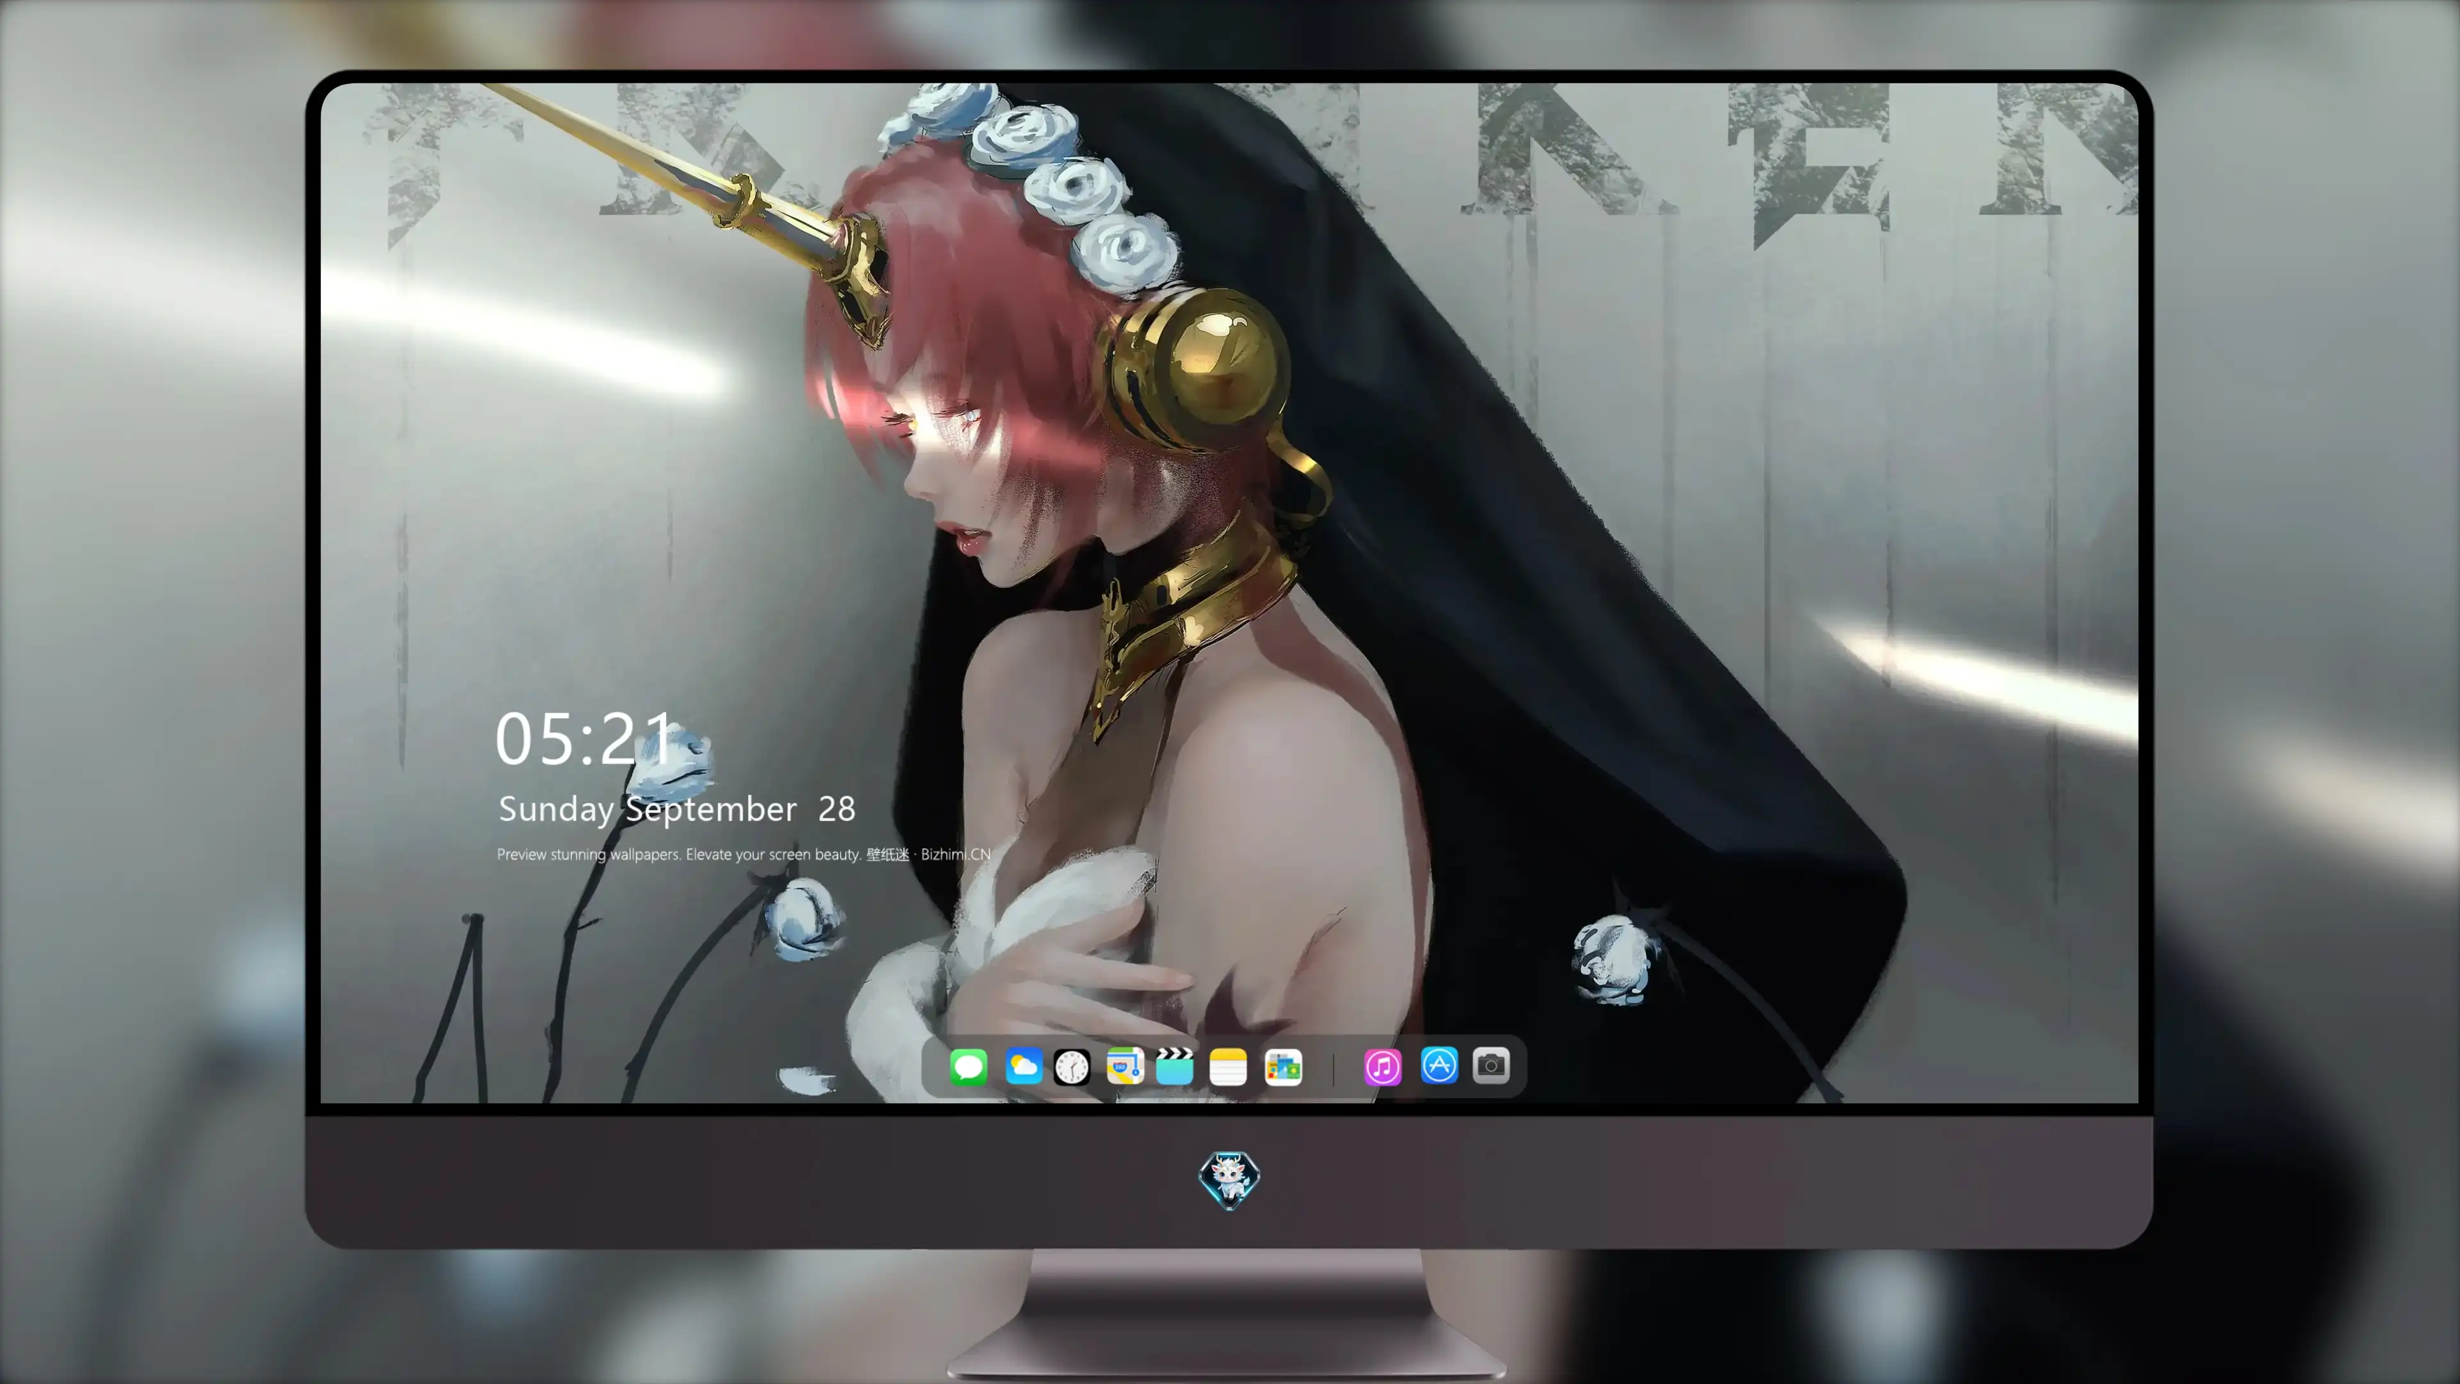
Task: Open the Videos clapperboard app in the dock
Action: pos(1175,1066)
